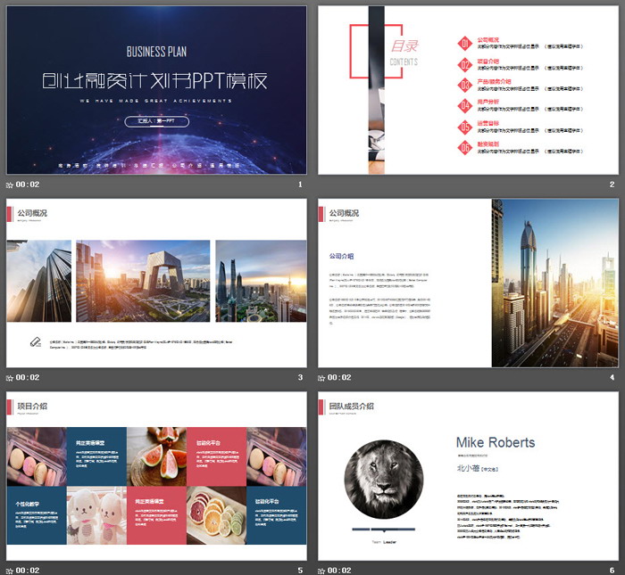Select slide 3 with three city photos
The width and height of the screenshot is (625, 575).
[156, 283]
